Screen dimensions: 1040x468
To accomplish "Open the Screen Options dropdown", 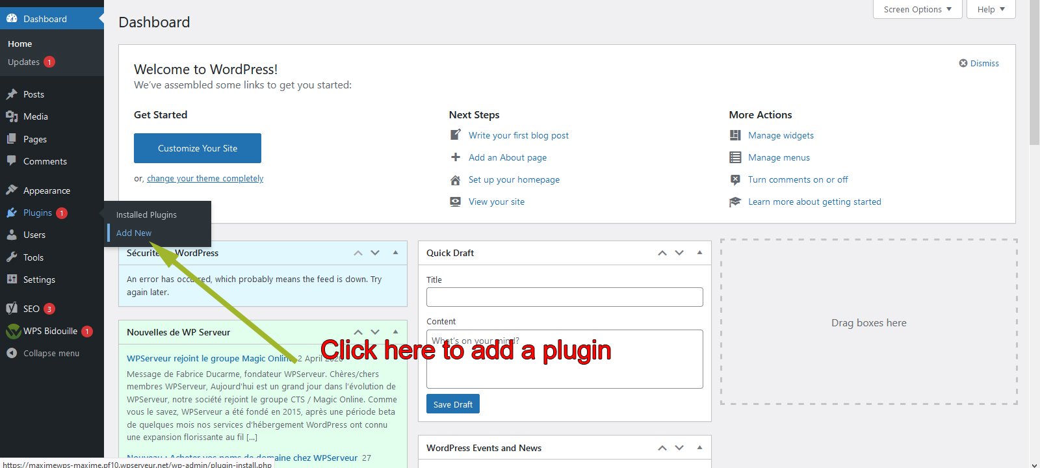I will click(x=917, y=9).
